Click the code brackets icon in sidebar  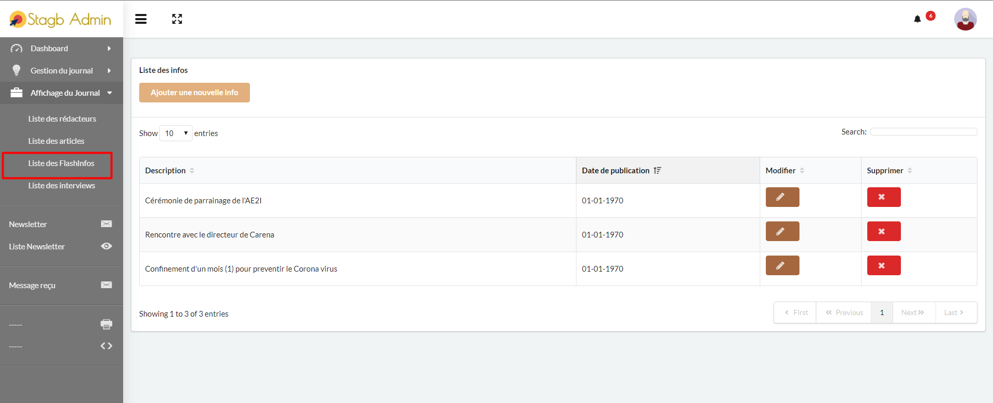coord(106,346)
